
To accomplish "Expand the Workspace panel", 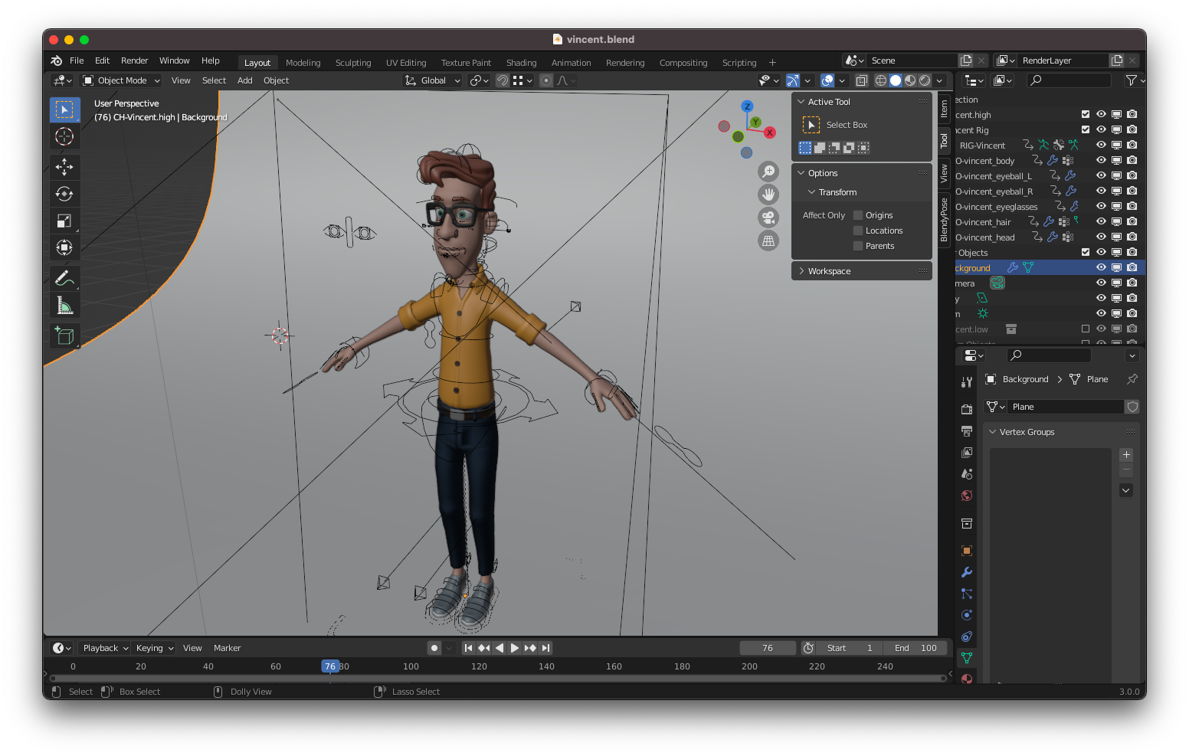I will coord(801,270).
